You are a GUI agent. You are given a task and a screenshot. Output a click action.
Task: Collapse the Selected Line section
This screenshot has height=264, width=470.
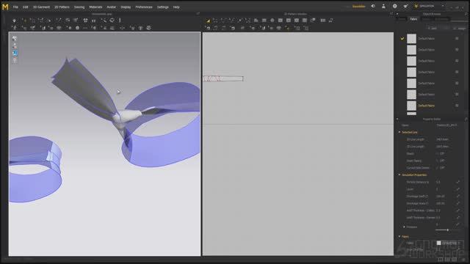point(399,132)
